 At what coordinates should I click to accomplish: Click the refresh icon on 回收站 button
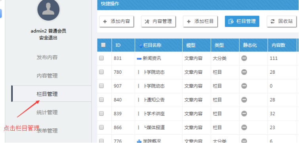tap(273, 21)
